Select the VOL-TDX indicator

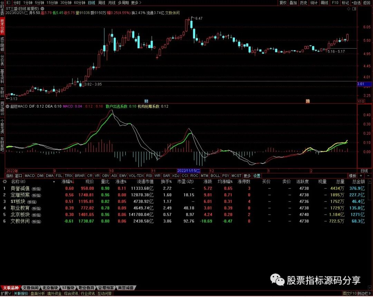tap(136, 176)
